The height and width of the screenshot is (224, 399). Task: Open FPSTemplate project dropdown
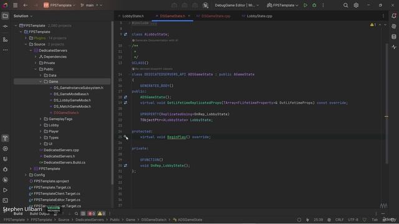point(60,5)
